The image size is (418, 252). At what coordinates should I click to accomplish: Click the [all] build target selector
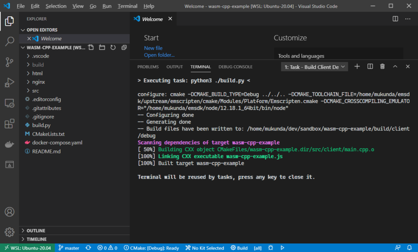[258, 248]
